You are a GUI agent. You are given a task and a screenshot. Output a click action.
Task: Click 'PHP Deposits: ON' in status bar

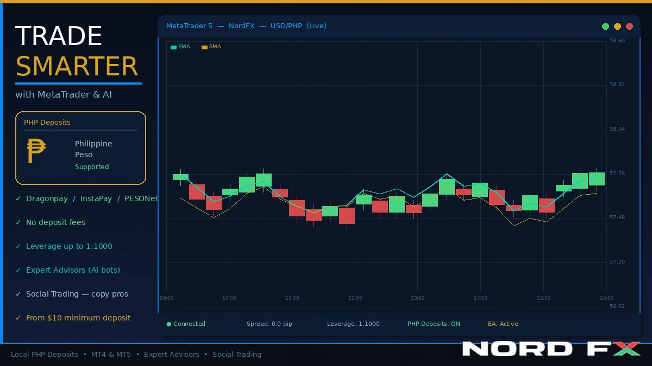point(434,324)
